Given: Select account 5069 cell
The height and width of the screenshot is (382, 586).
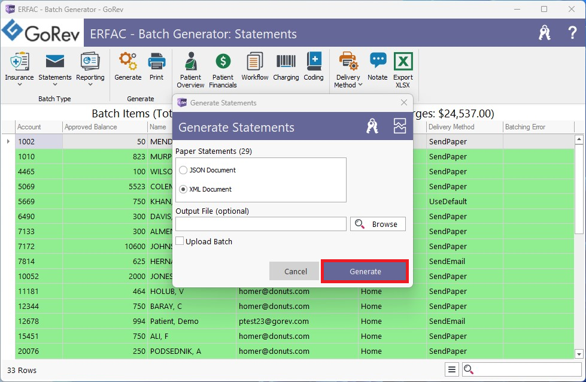Looking at the screenshot, I should [39, 187].
